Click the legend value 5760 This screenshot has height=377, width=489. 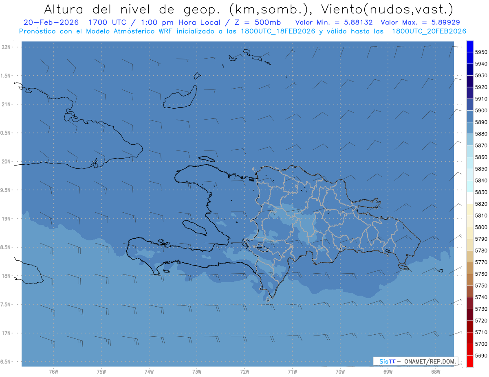click(x=481, y=274)
